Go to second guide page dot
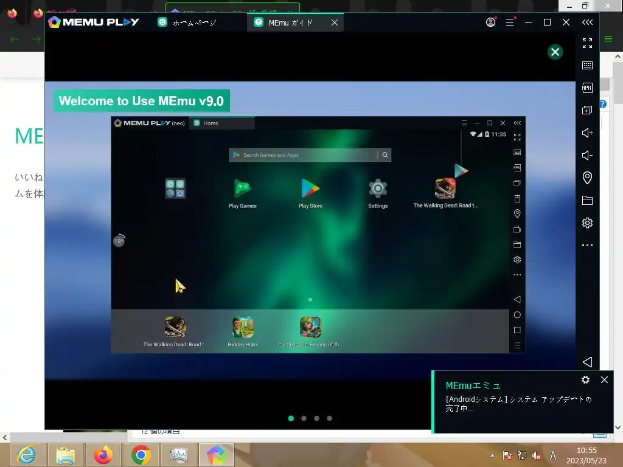623x467 pixels. pos(304,418)
